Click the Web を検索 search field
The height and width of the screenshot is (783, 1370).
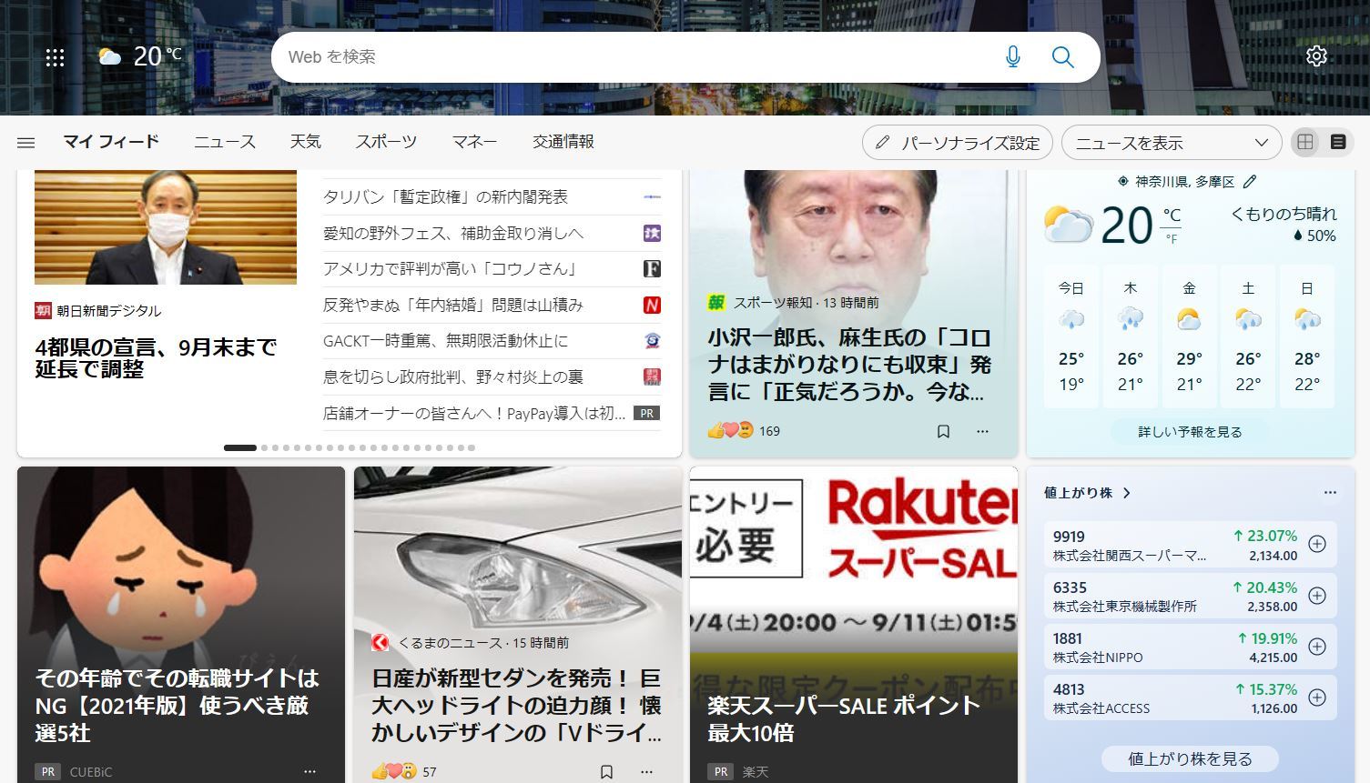(x=628, y=57)
